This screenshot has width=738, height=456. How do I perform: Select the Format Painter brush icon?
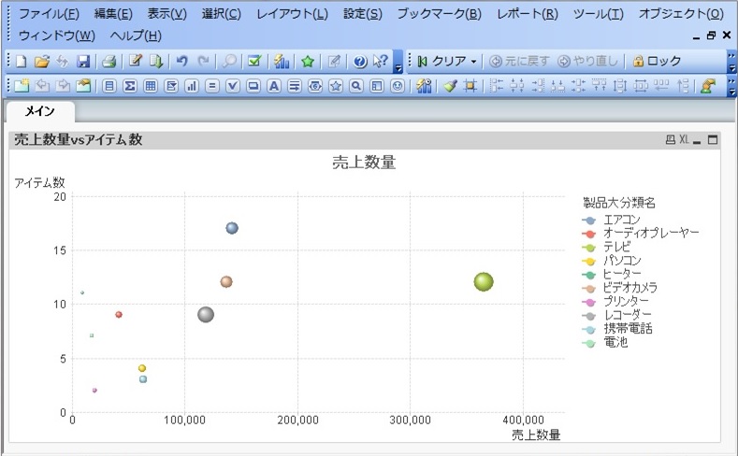(450, 86)
